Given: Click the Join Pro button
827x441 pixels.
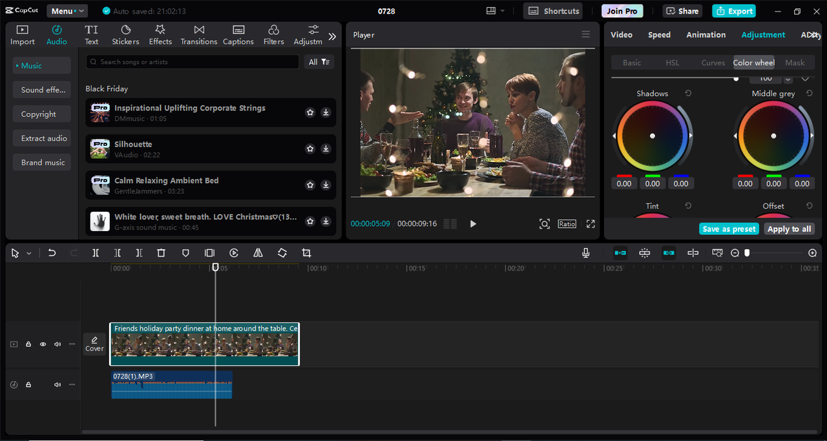Looking at the screenshot, I should point(622,11).
